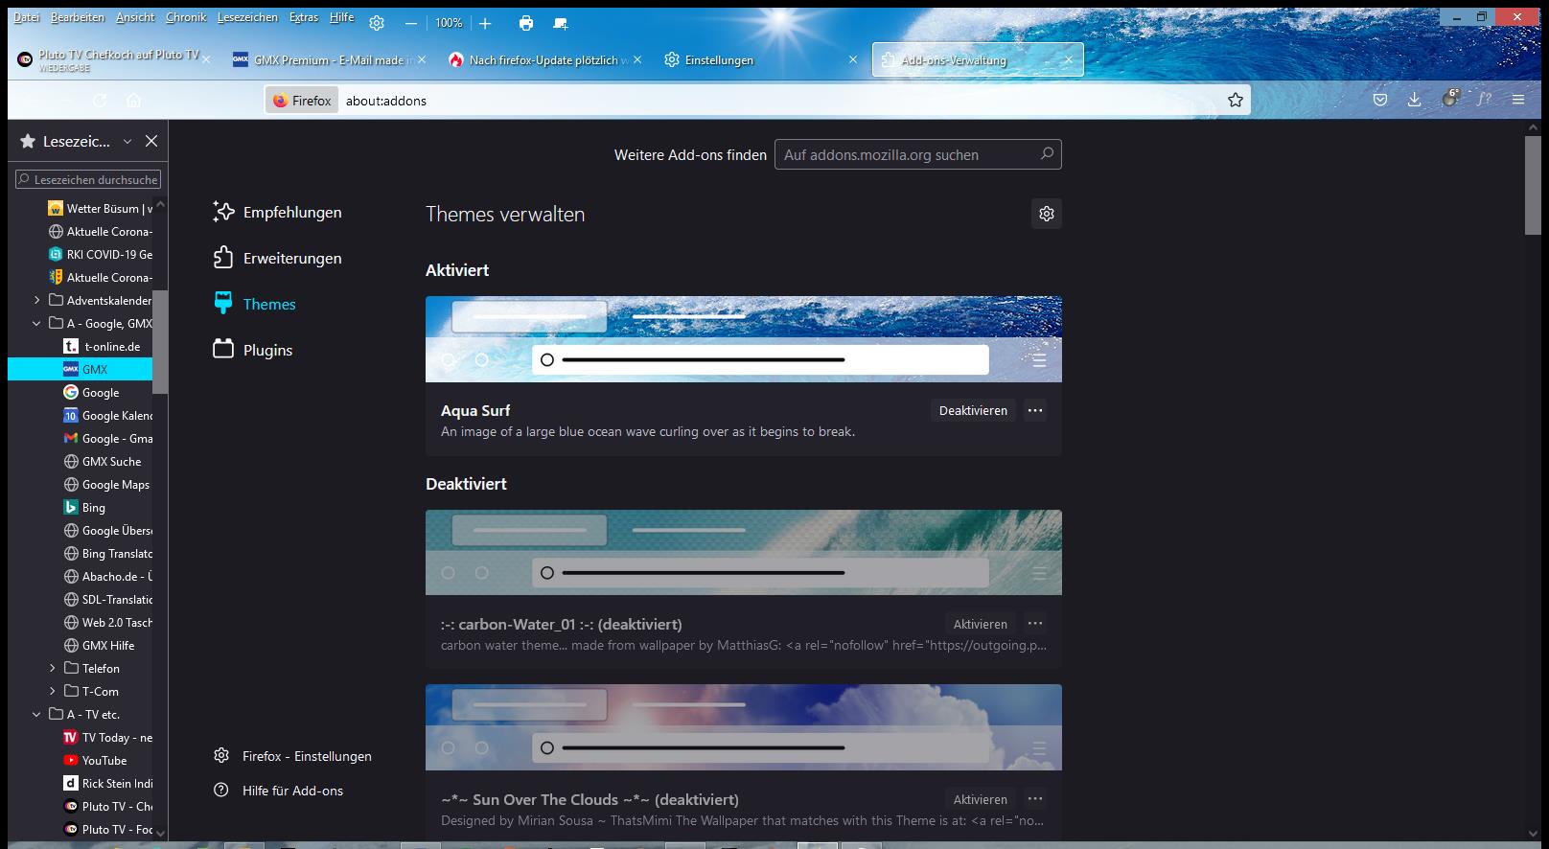The image size is (1549, 849).
Task: Open the TV Today bookmark icon
Action: point(71,737)
